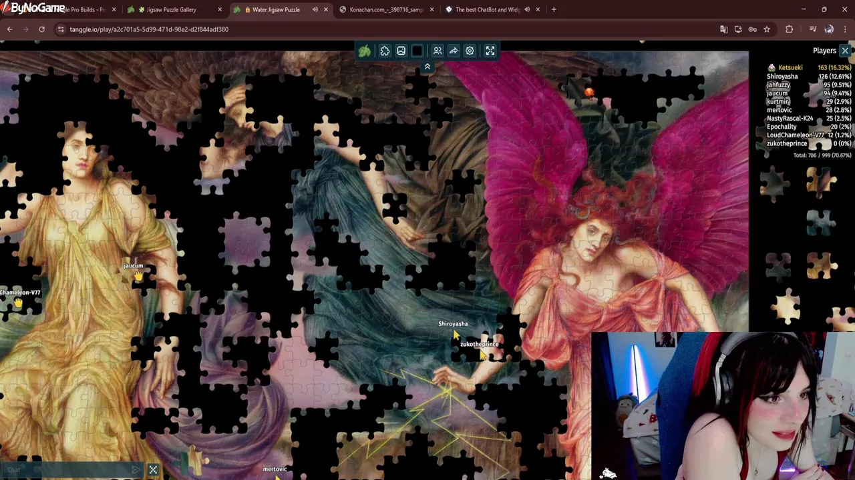
Task: View site information for tanggle.io
Action: [x=61, y=29]
